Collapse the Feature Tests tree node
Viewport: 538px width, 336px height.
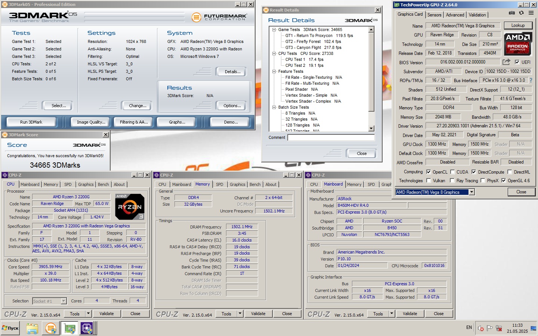[274, 71]
